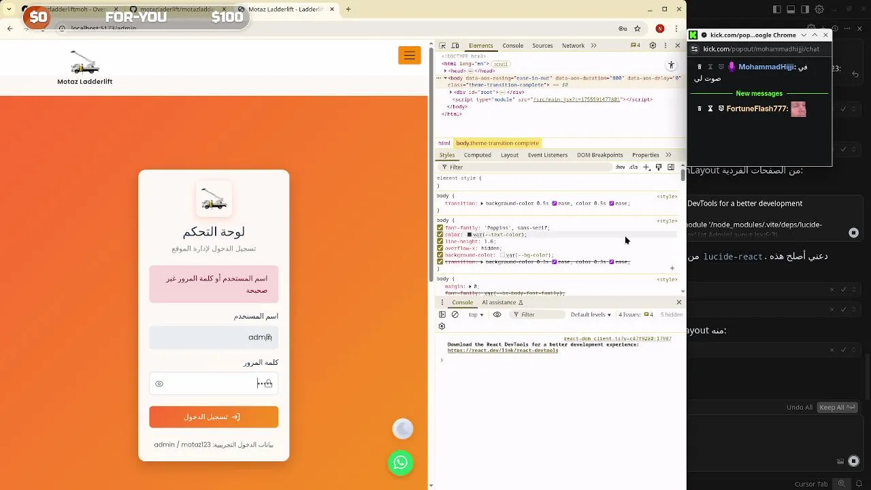
Task: Expand the margin shorthand property triangle
Action: click(470, 287)
